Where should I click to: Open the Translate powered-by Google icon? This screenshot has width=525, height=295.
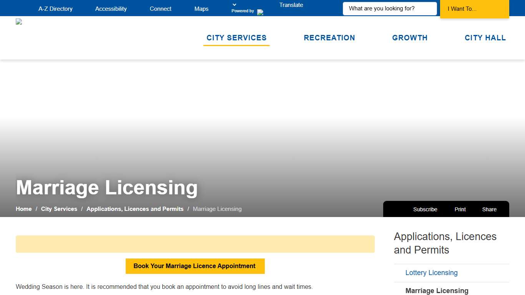coord(261,12)
